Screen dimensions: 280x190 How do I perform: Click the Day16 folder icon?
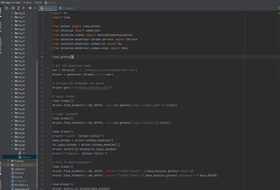pyautogui.click(x=16, y=13)
